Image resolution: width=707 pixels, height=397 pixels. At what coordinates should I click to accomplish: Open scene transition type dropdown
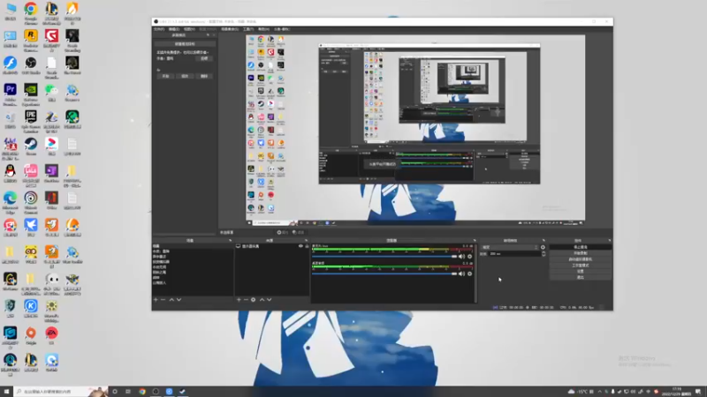pyautogui.click(x=510, y=247)
